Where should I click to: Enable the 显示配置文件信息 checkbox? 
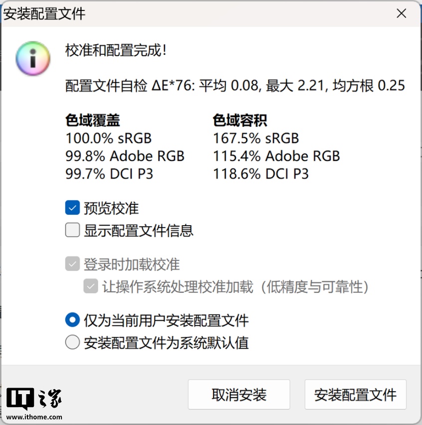pyautogui.click(x=73, y=230)
